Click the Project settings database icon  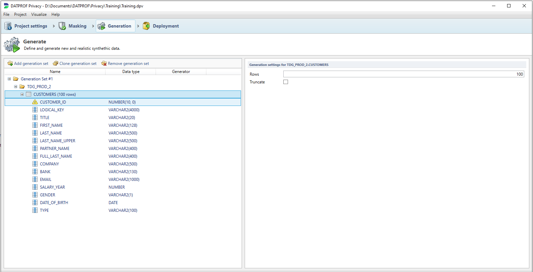(x=8, y=26)
